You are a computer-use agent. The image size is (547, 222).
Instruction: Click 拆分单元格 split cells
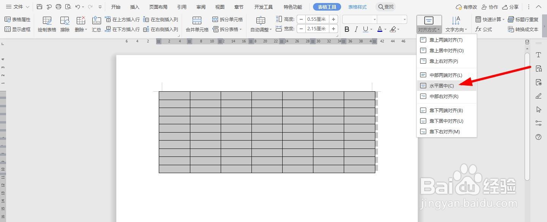click(x=227, y=19)
